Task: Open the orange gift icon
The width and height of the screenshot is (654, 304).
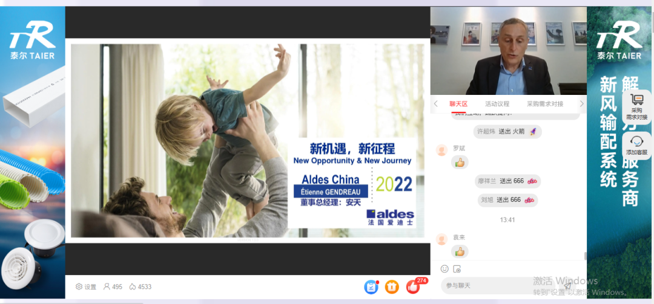Action: (392, 286)
